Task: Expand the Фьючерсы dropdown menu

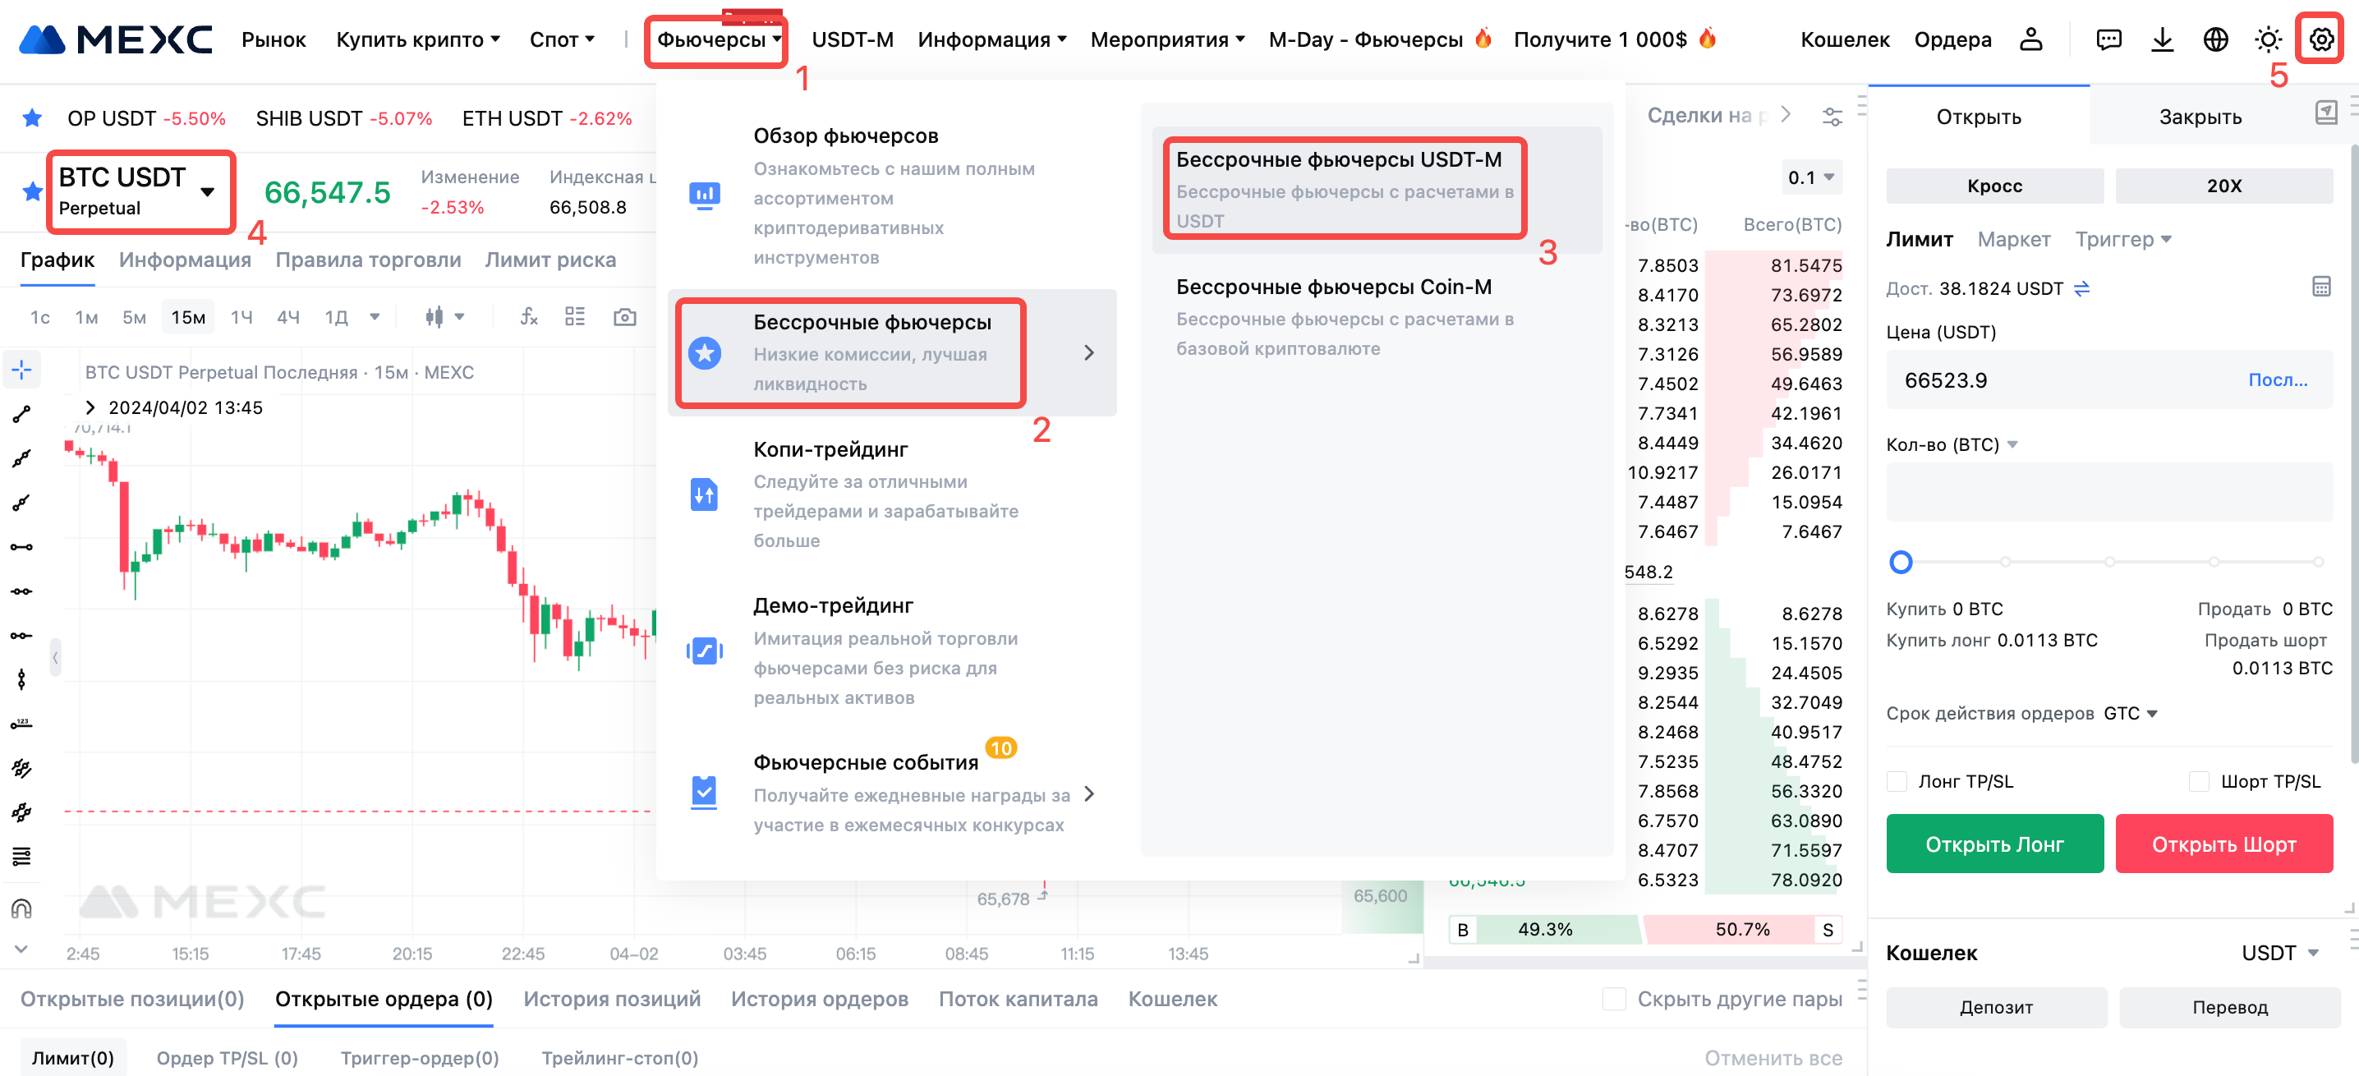Action: pos(719,39)
